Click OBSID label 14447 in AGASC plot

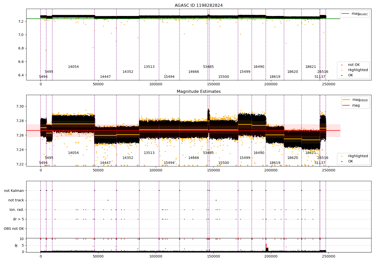click(105, 77)
